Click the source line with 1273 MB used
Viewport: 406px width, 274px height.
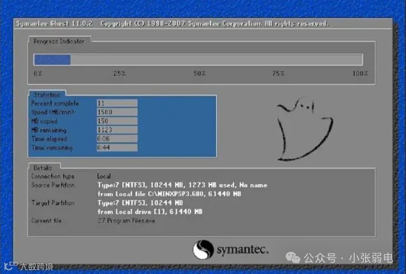pos(182,185)
